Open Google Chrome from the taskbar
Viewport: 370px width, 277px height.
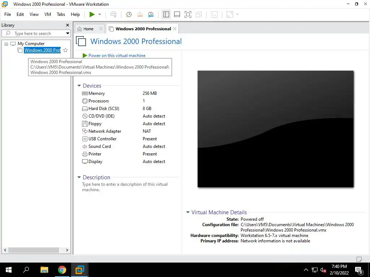[x=62, y=270]
